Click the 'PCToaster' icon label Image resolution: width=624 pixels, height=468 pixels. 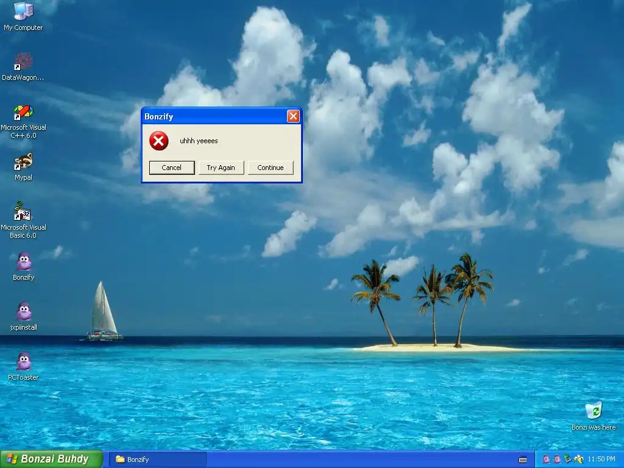point(23,377)
